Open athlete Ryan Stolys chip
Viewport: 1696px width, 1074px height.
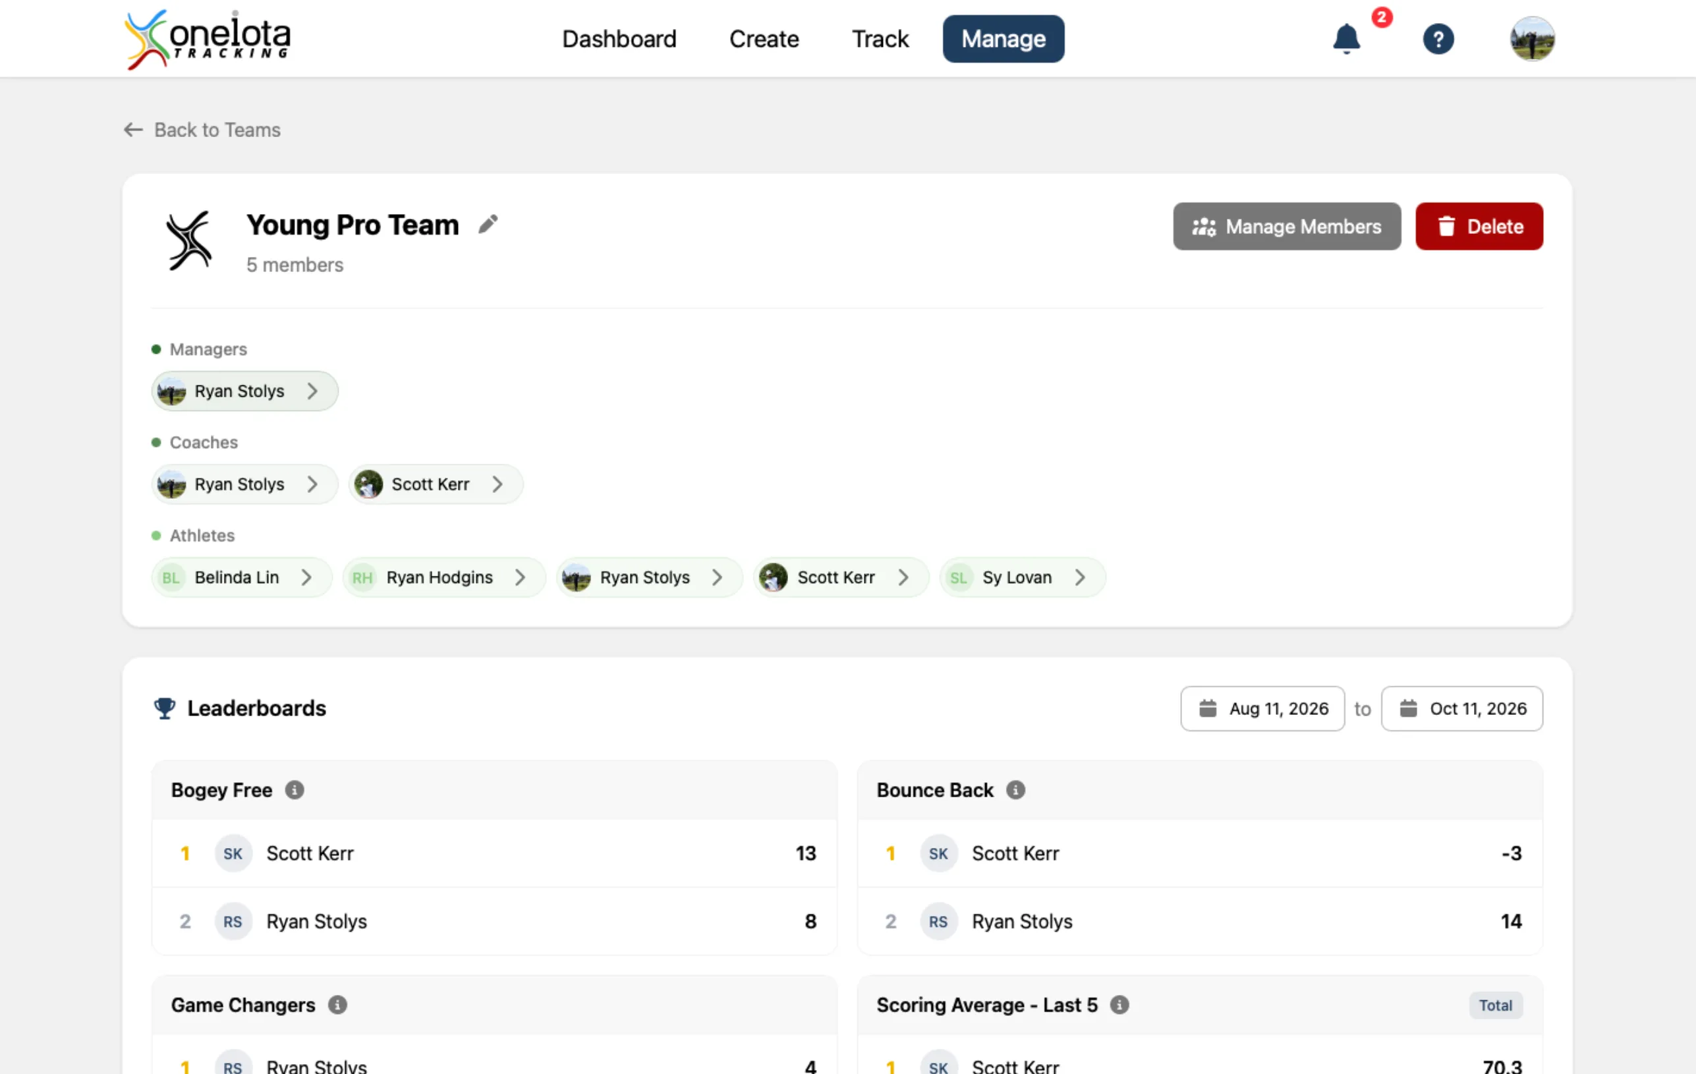(x=648, y=577)
